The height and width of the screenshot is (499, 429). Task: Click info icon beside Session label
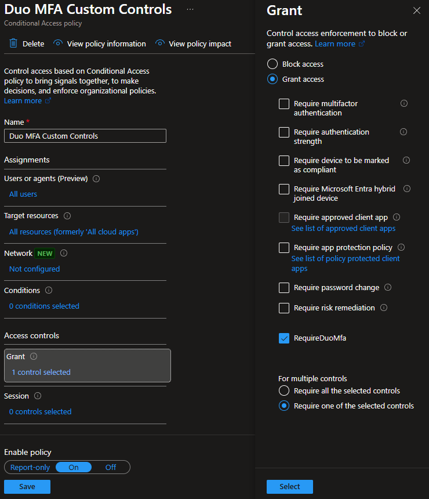38,396
